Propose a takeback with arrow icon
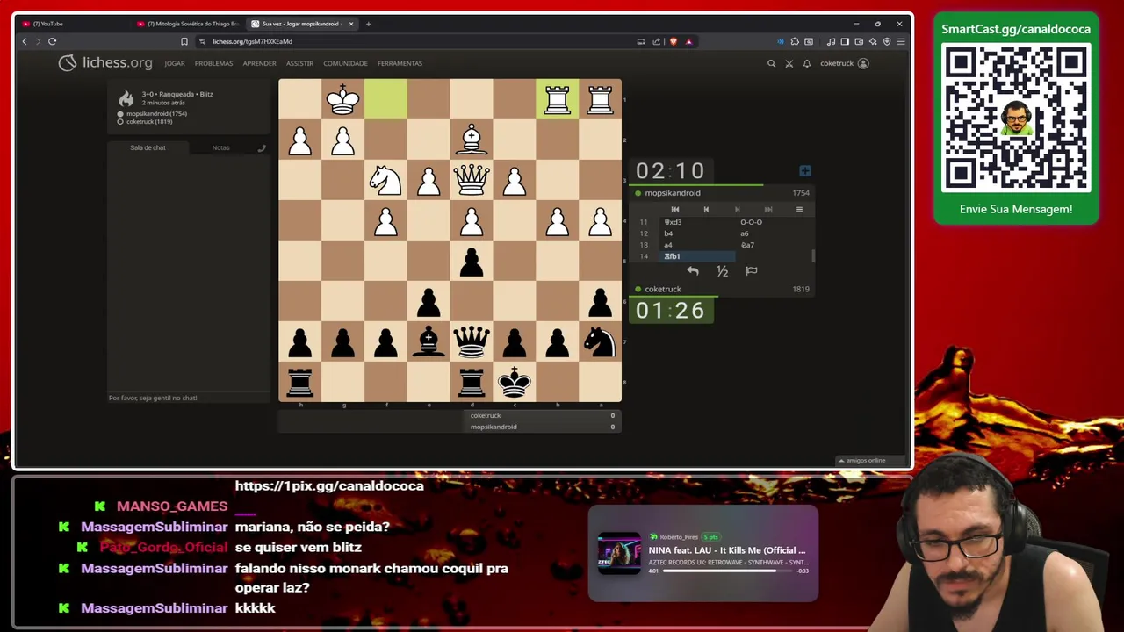 tap(693, 271)
